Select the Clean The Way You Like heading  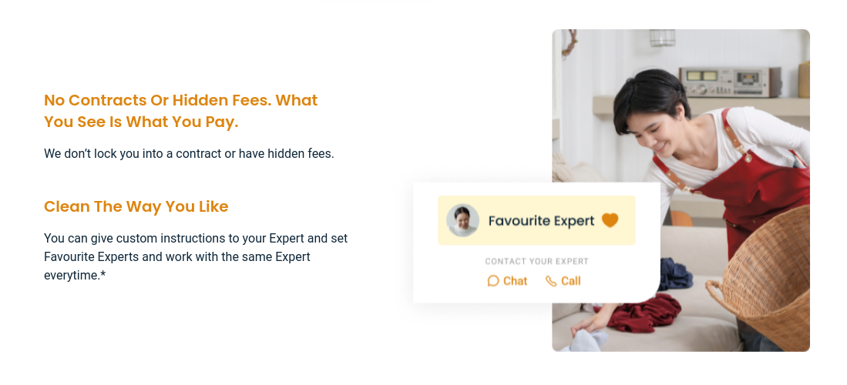click(x=136, y=206)
